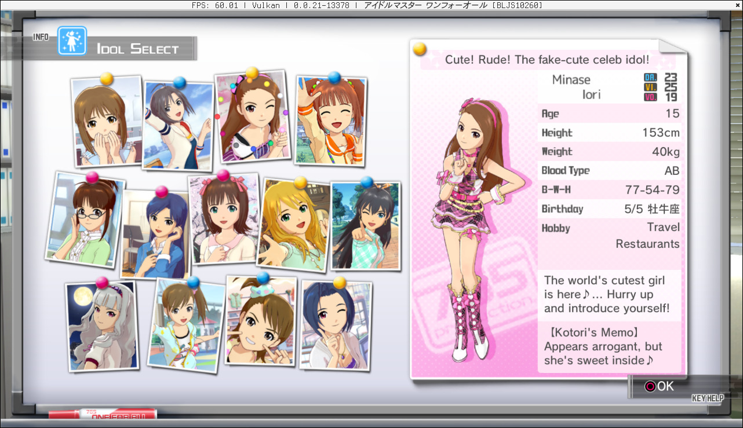Viewport: 743px width, 428px height.
Task: Click blue pin on the short dark-haired girl photo
Action: pos(179,82)
